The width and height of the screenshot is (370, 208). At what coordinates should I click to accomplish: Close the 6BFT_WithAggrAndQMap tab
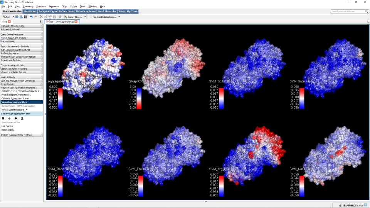[x=76, y=22]
